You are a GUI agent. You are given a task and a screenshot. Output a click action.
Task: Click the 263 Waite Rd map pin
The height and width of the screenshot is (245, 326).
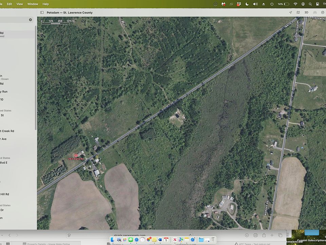click(76, 156)
